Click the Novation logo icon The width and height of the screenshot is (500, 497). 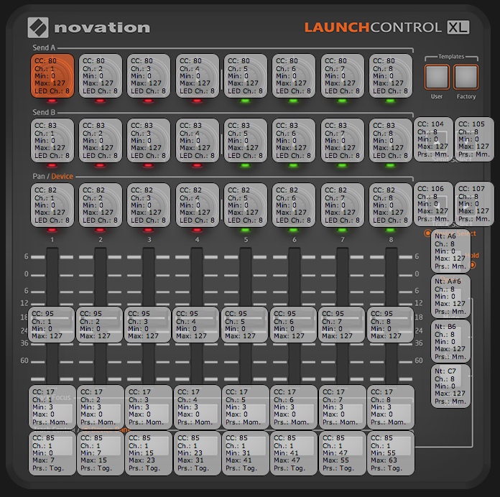38,28
